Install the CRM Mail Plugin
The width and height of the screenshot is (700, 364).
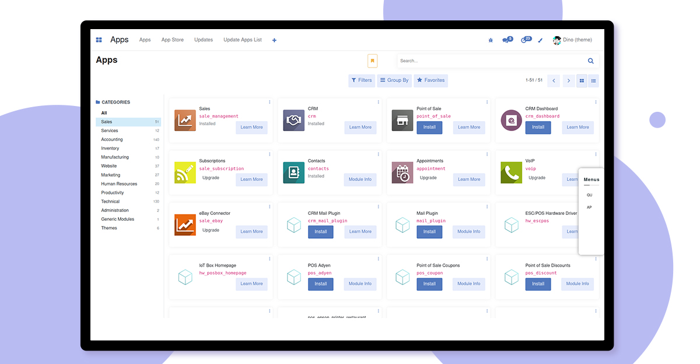pyautogui.click(x=321, y=231)
